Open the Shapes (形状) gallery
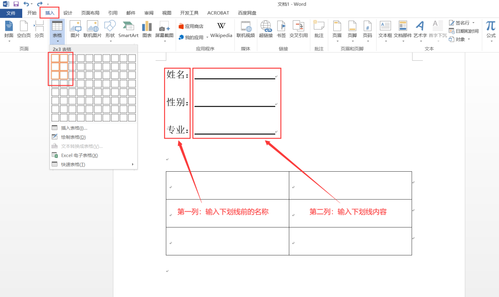 (110, 31)
